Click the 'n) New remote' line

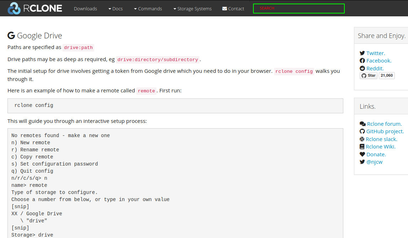pos(31,142)
